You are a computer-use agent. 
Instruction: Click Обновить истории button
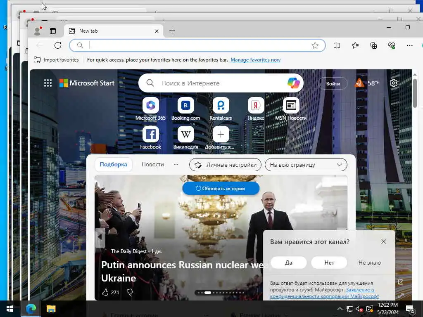[221, 188]
